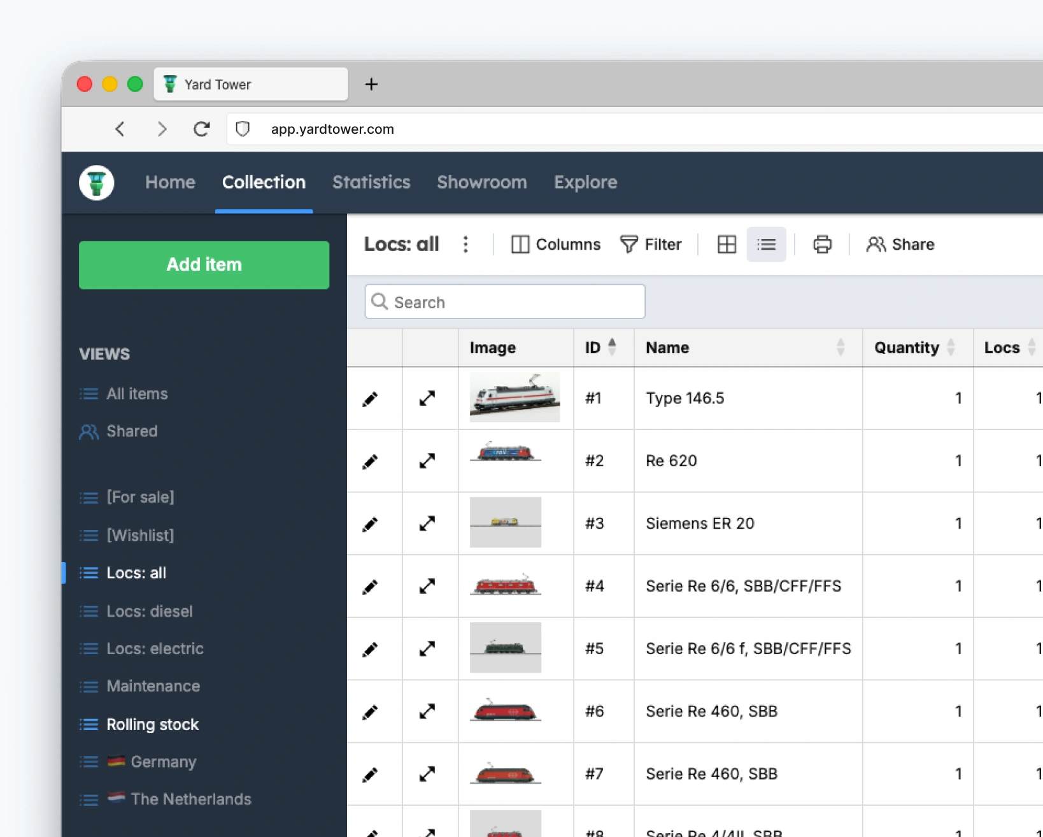This screenshot has width=1043, height=837.
Task: Go to the Showroom tab
Action: click(482, 182)
